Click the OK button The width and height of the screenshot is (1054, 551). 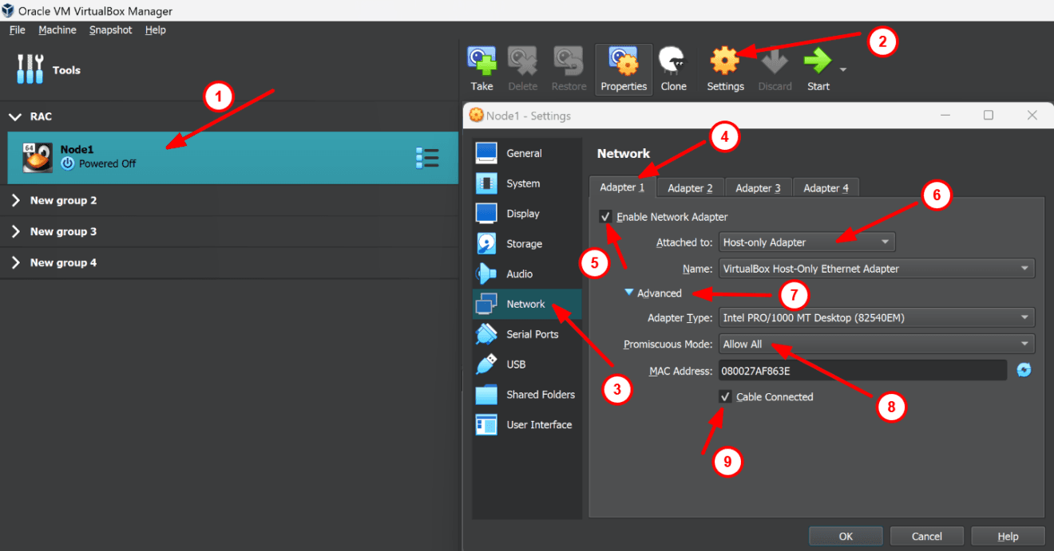846,536
